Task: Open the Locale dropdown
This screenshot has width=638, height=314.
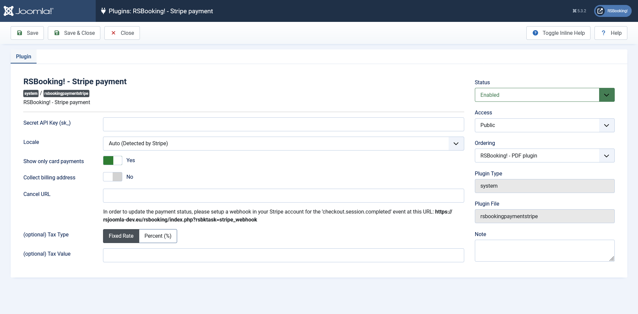Action: (283, 144)
